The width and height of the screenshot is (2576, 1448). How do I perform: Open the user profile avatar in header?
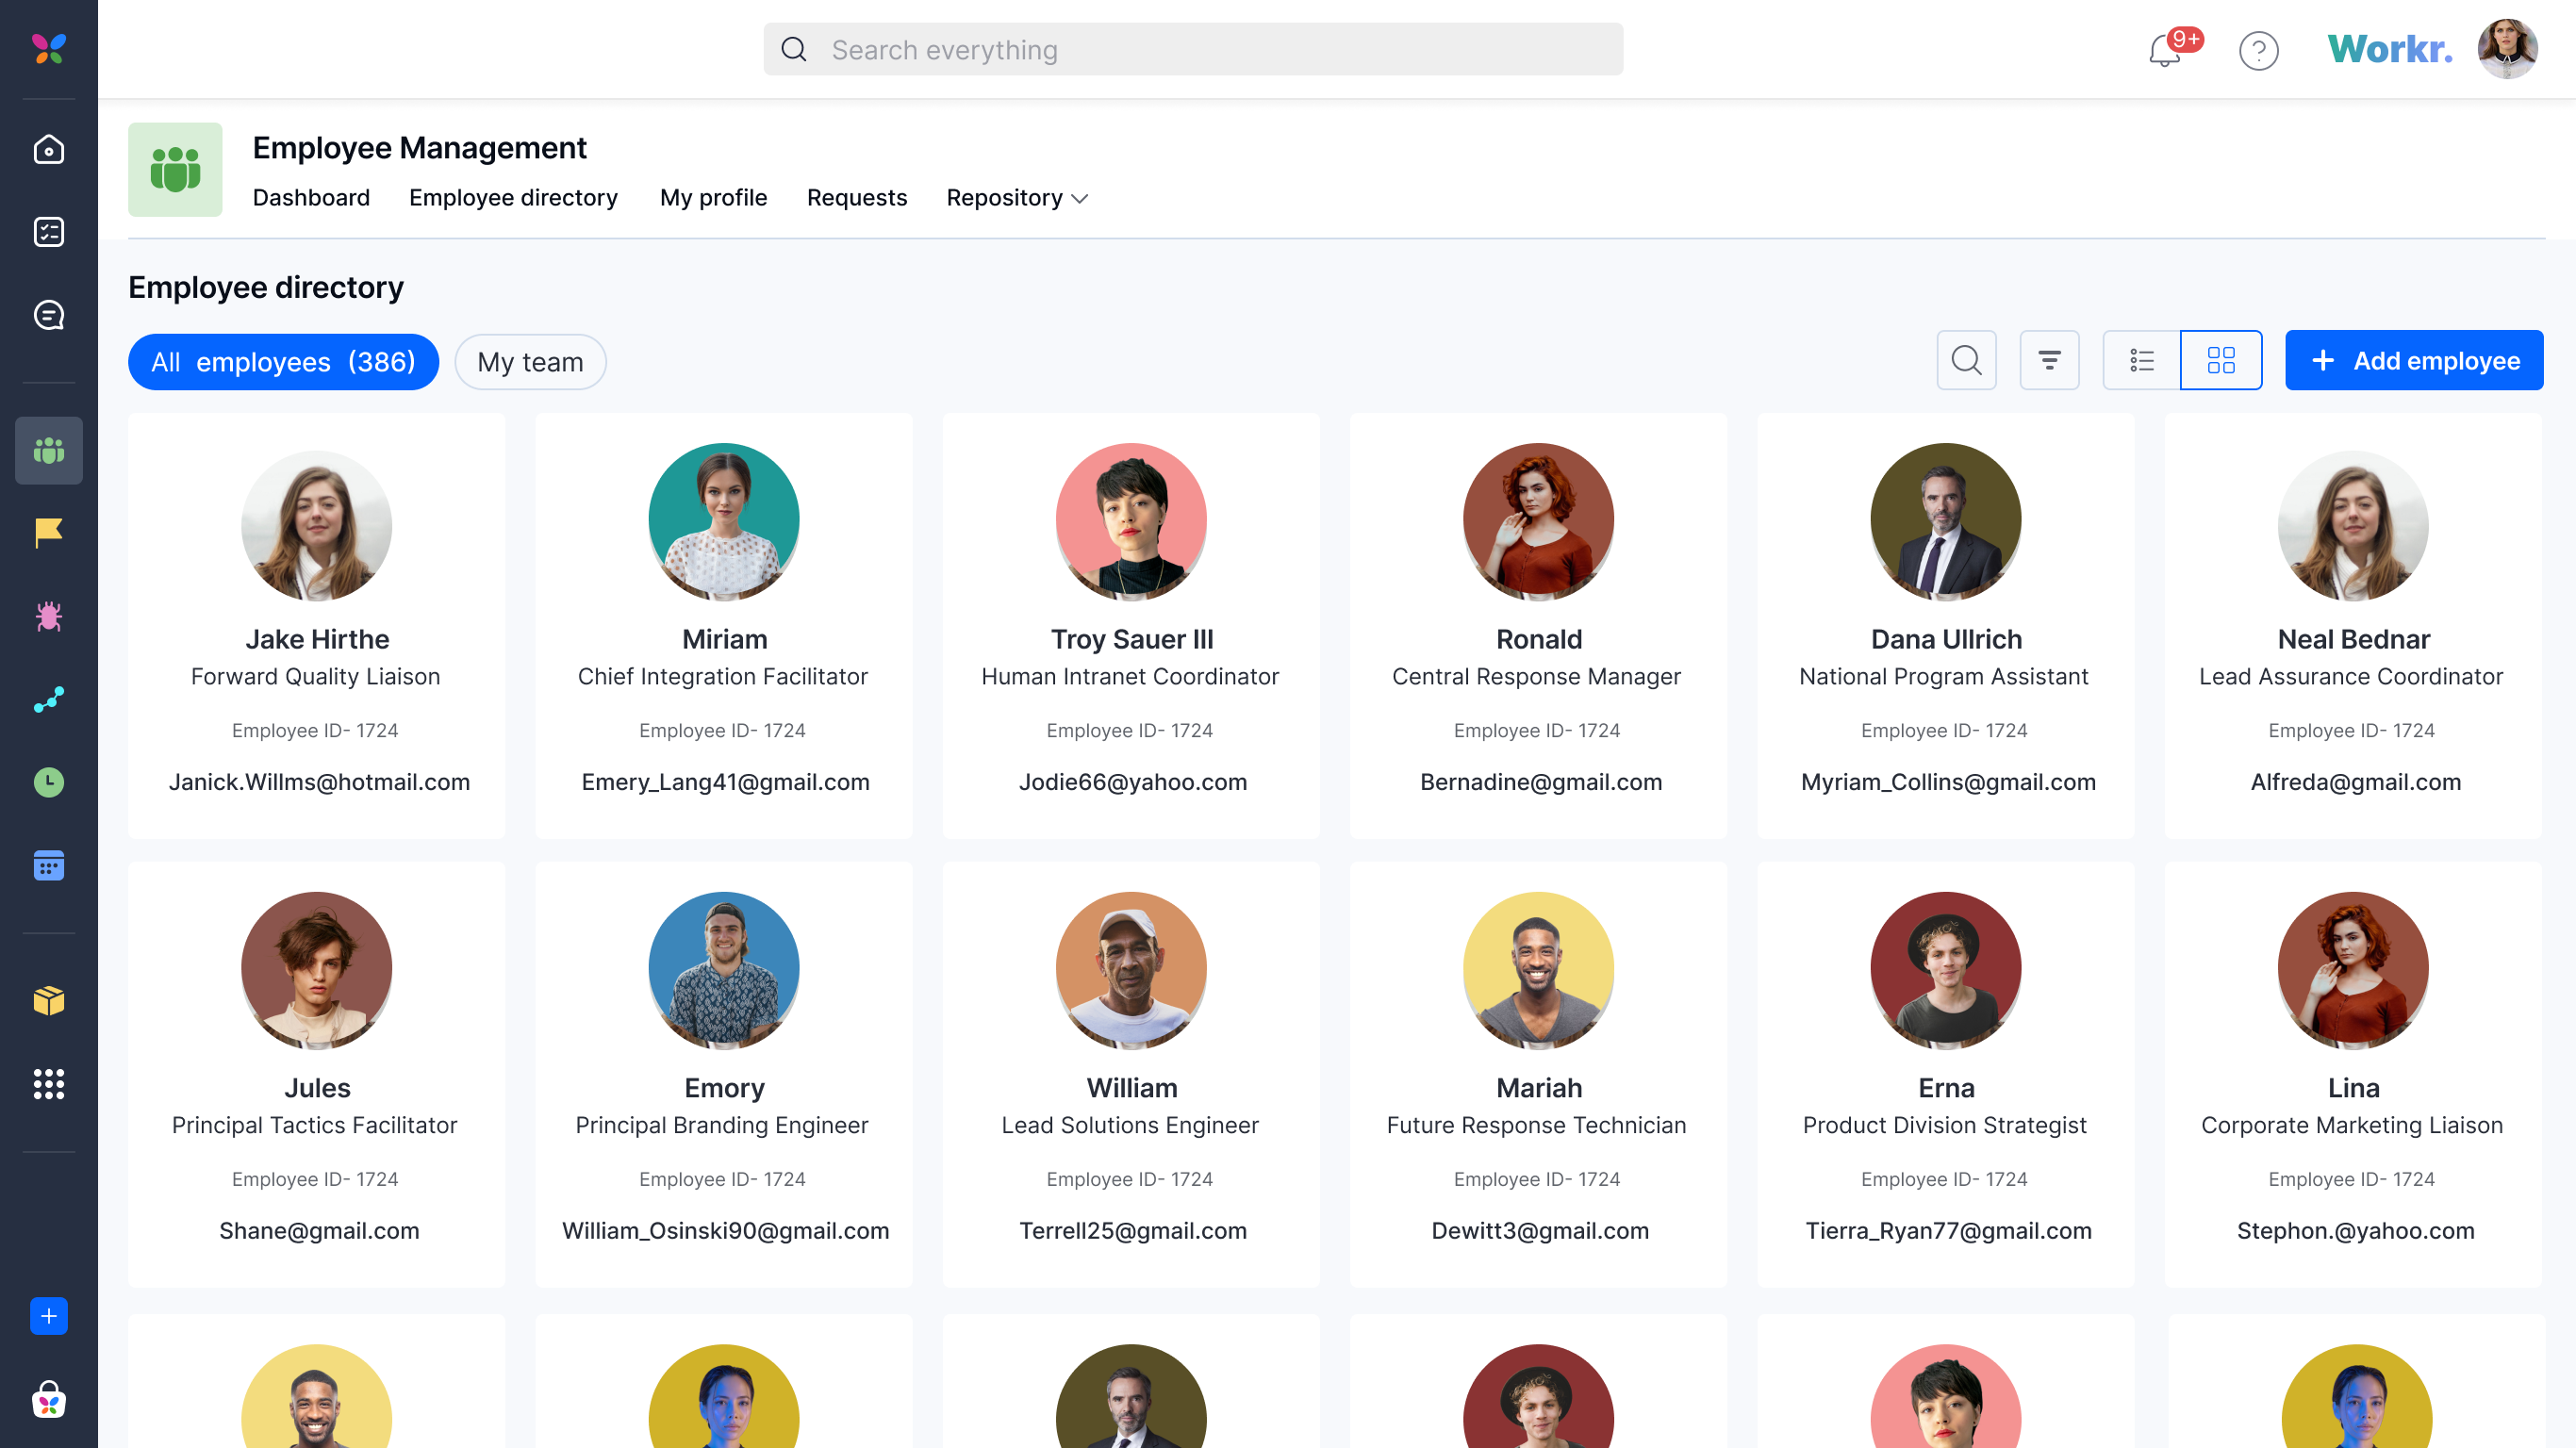pos(2507,48)
